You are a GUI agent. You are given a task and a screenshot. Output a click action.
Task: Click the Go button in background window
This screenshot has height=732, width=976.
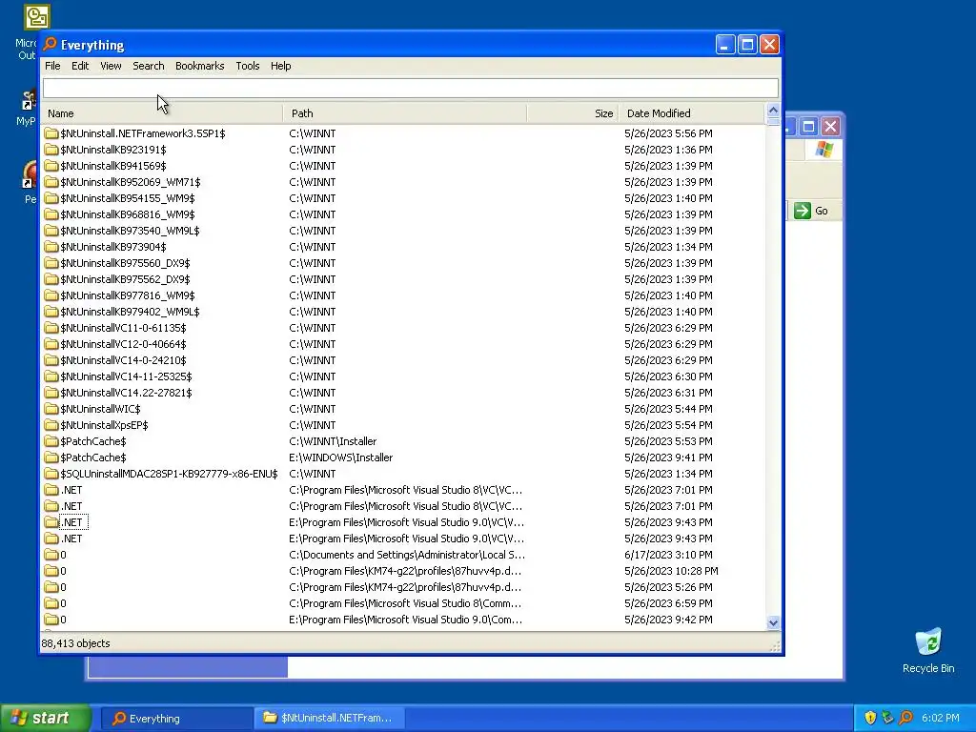pyautogui.click(x=811, y=211)
